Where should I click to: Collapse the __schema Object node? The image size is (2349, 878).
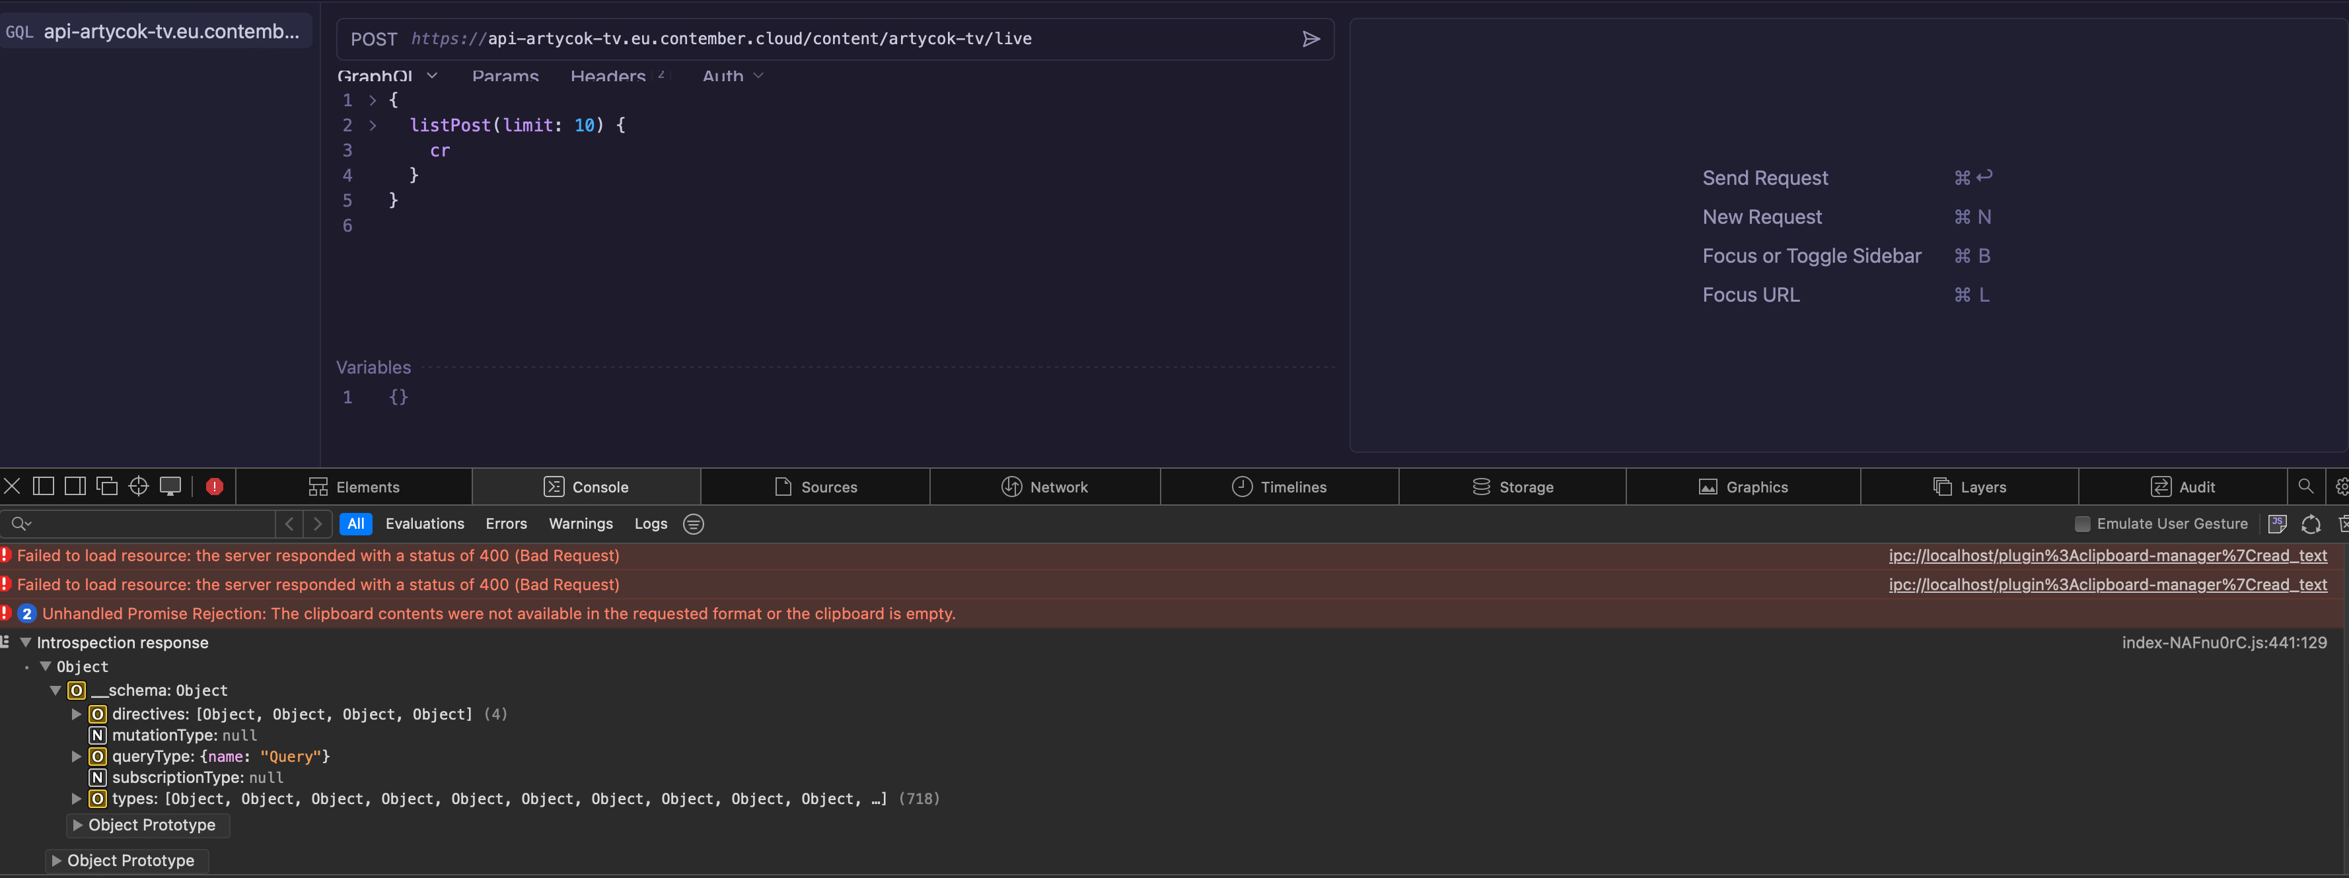[x=55, y=690]
